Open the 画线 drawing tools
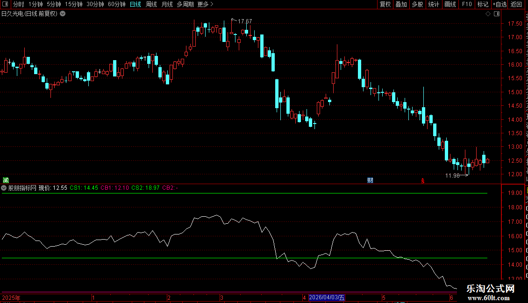Viewport: 528px width, 303px height. point(450,4)
